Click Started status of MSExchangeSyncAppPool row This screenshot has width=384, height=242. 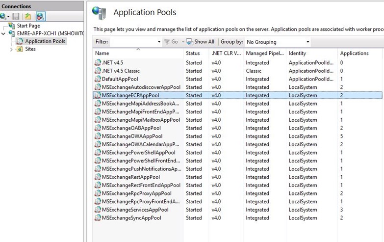pyautogui.click(x=194, y=218)
